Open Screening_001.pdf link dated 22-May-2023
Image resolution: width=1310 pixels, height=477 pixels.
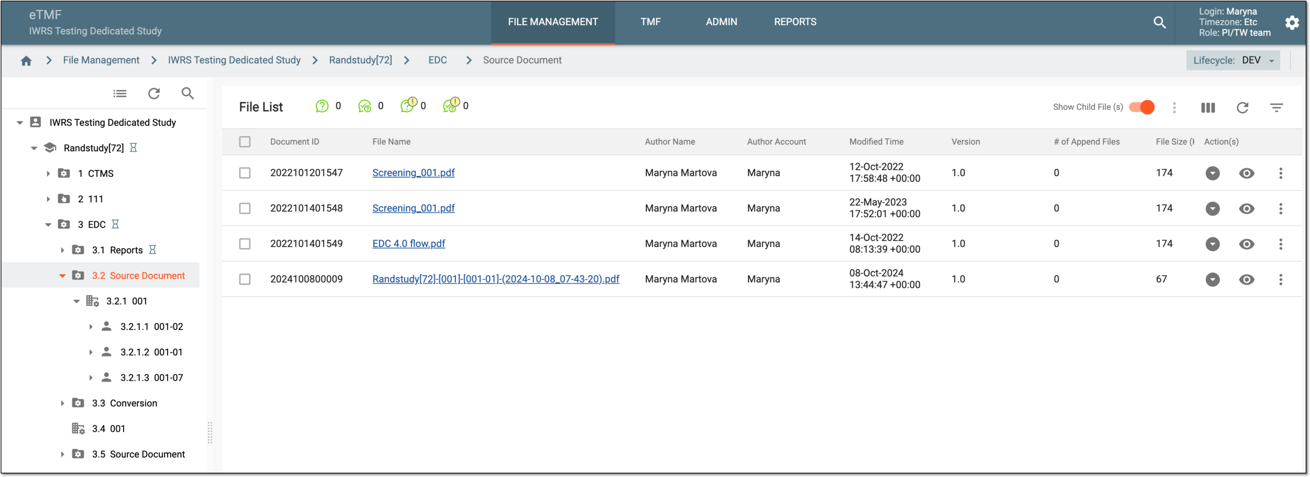413,208
